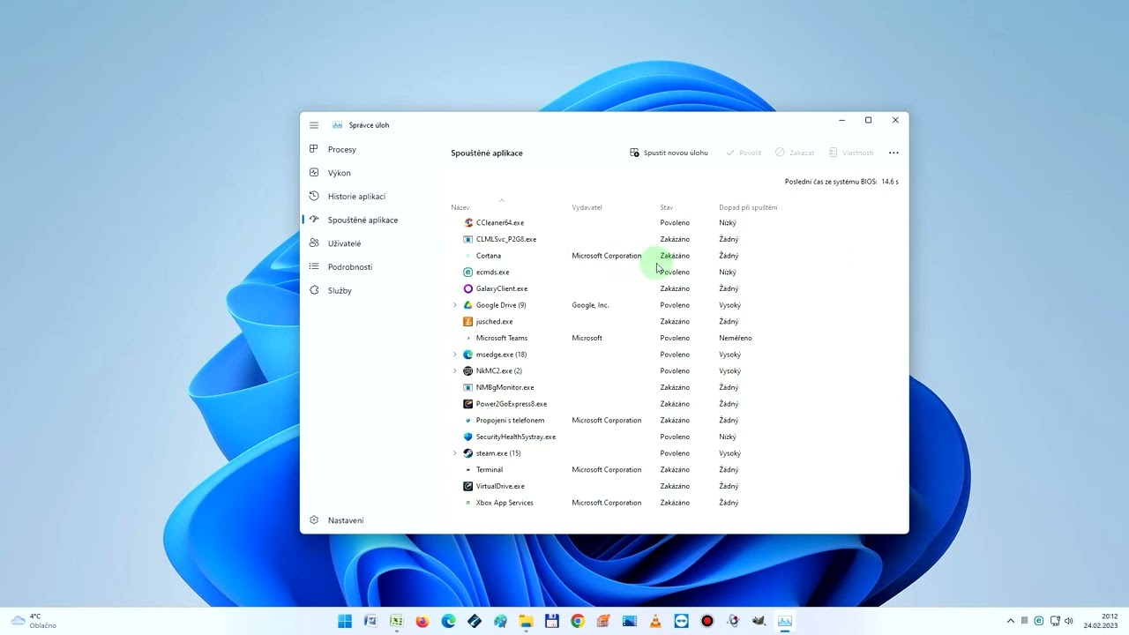Expand the steam.exe (15) group

tap(455, 453)
